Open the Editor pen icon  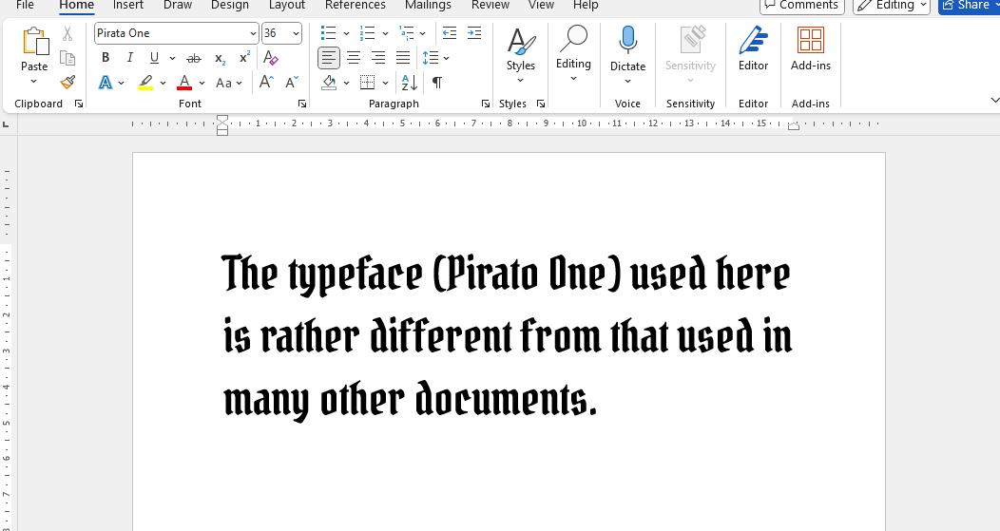coord(753,42)
